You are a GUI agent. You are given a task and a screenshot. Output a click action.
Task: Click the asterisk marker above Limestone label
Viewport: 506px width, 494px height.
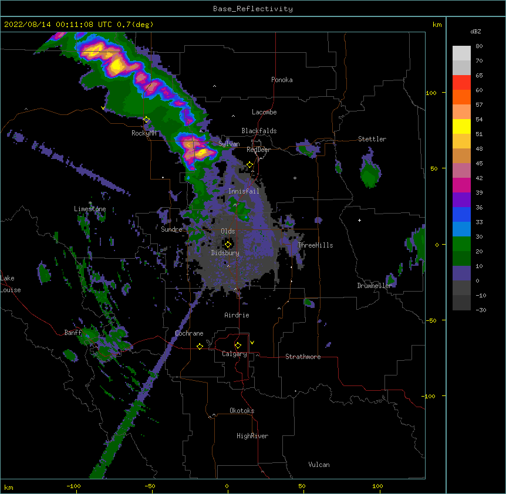[x=90, y=203]
